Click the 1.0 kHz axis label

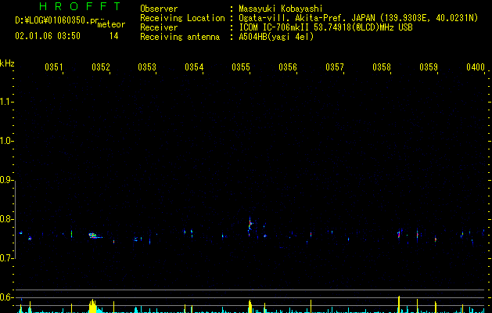coord(6,141)
